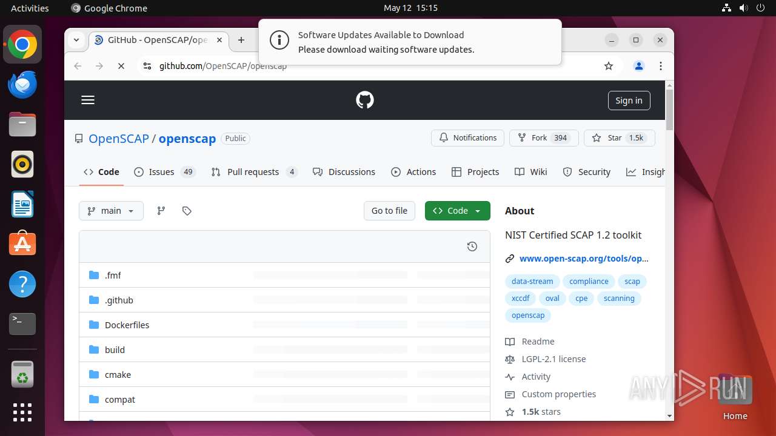Open the cmake folder
Image resolution: width=776 pixels, height=436 pixels.
[x=118, y=374]
